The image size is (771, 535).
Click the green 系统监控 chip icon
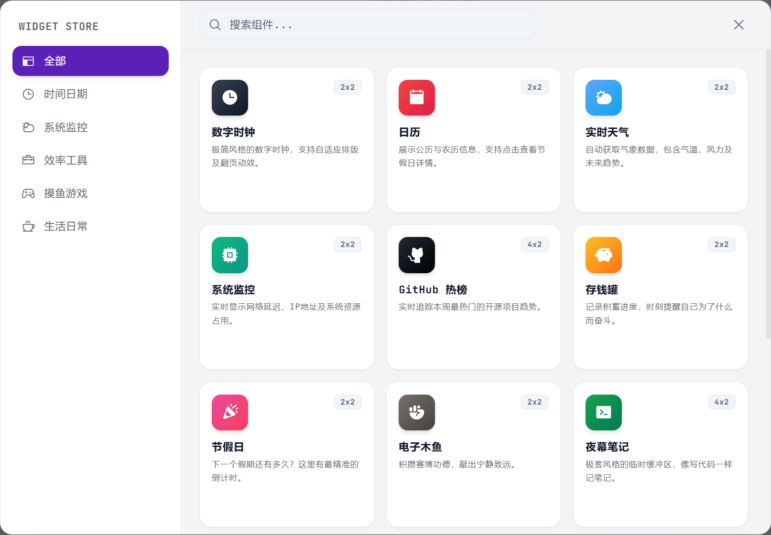230,255
